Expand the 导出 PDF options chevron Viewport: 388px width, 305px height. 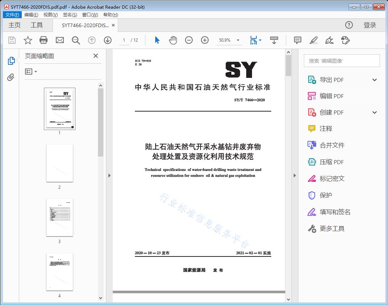coord(374,79)
